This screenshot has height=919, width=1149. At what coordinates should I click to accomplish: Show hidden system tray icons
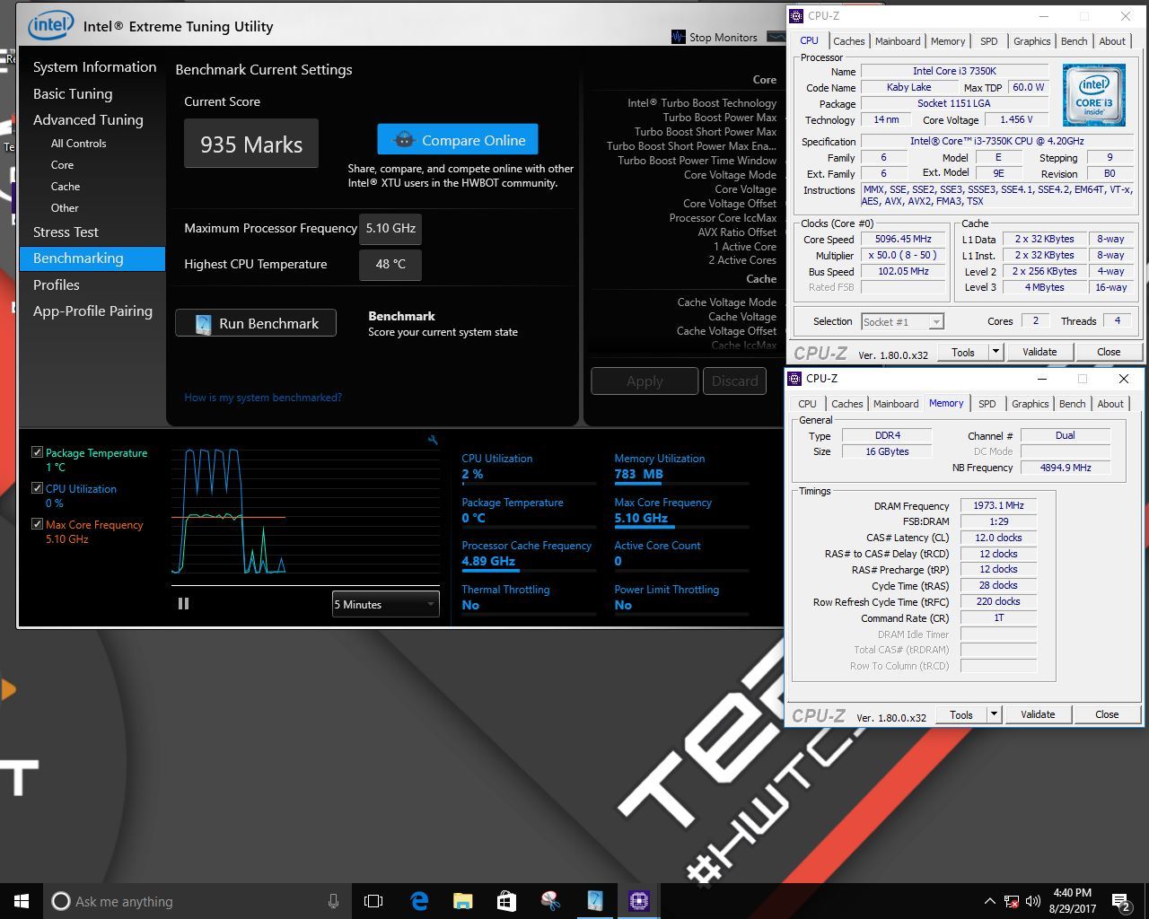[989, 901]
